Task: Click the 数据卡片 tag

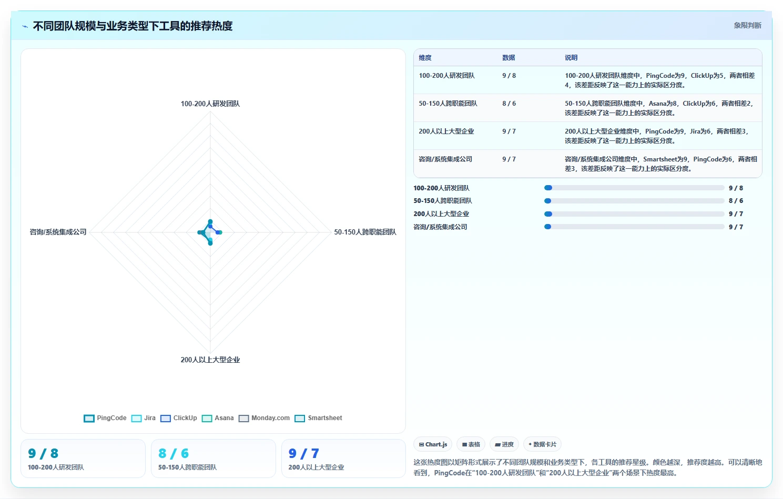Action: (x=542, y=444)
